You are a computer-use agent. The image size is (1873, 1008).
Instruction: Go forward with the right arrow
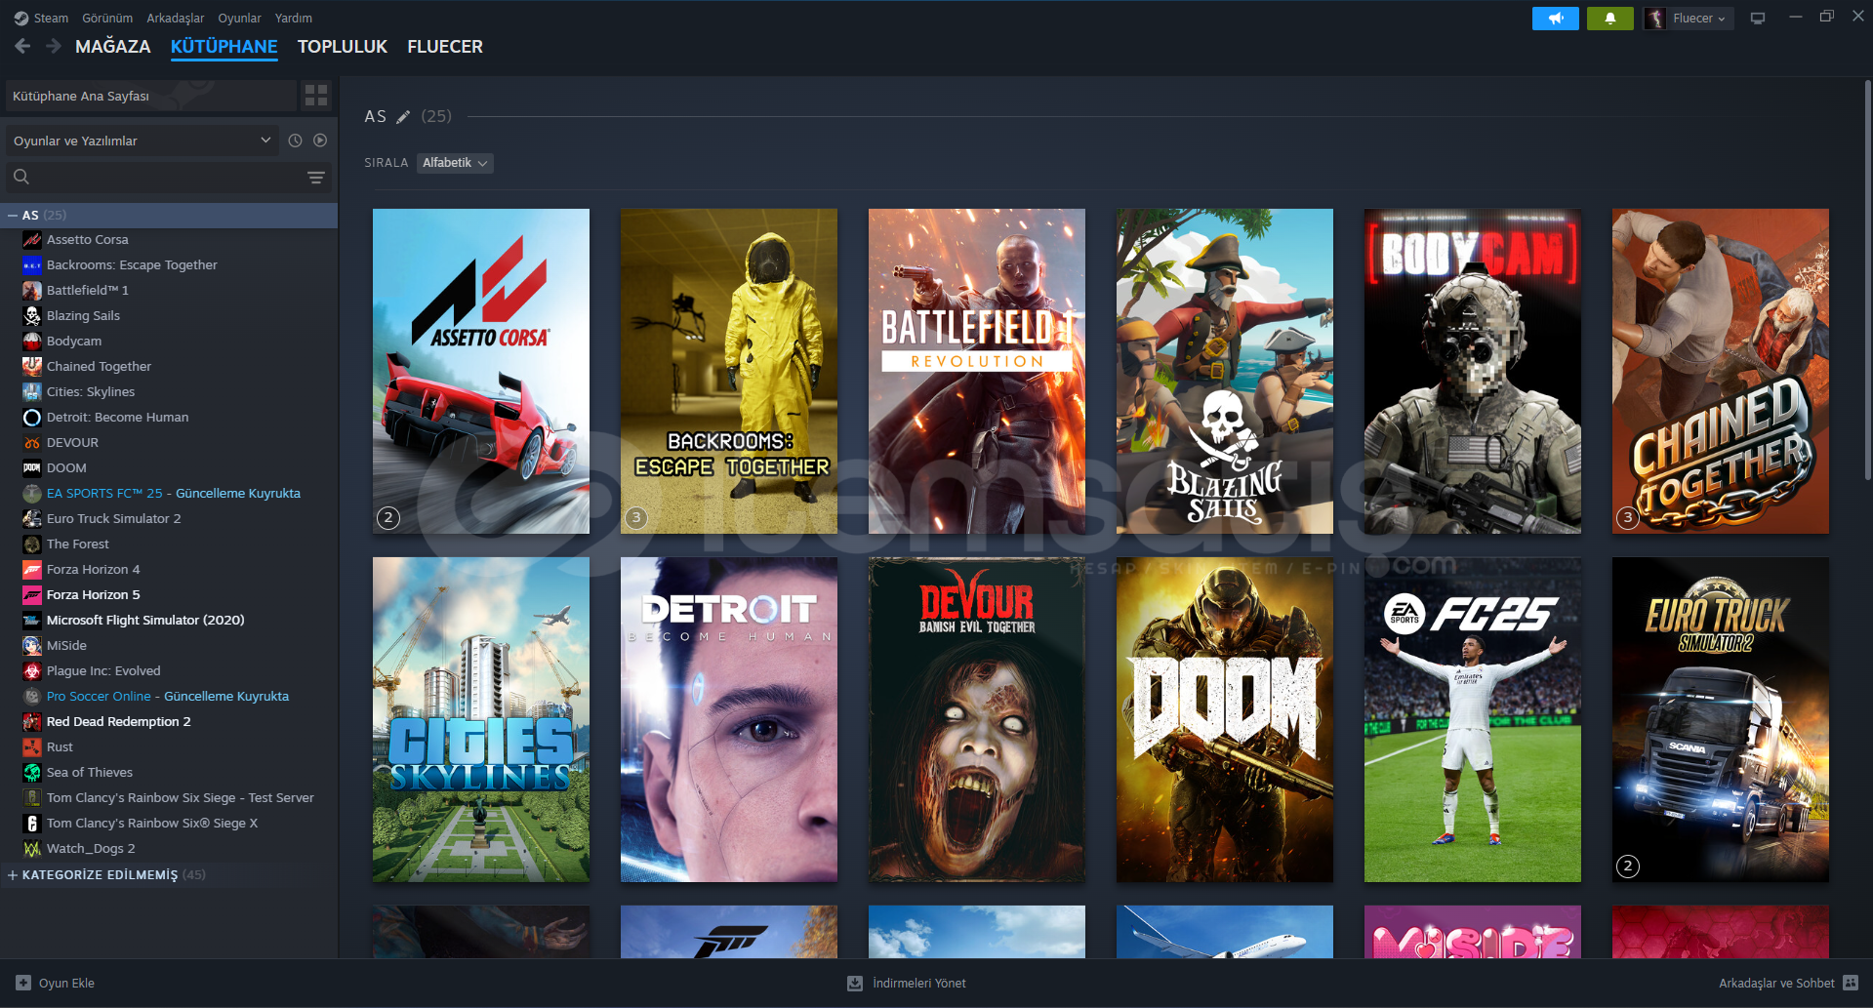[x=54, y=46]
